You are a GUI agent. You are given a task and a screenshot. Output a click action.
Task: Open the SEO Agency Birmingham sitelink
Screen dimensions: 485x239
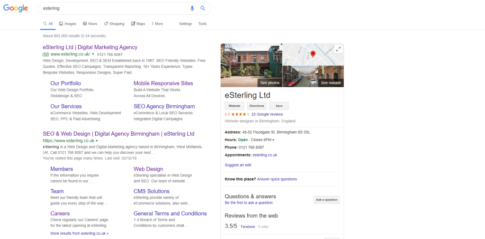coord(164,107)
